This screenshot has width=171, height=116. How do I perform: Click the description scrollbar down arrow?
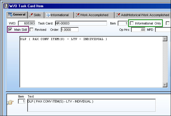165,85
